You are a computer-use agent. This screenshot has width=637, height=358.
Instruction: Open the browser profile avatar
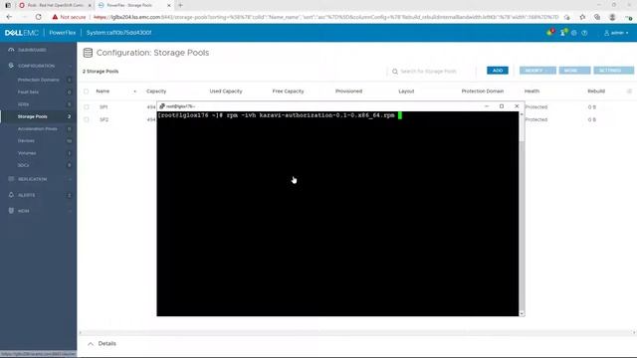pos(612,17)
